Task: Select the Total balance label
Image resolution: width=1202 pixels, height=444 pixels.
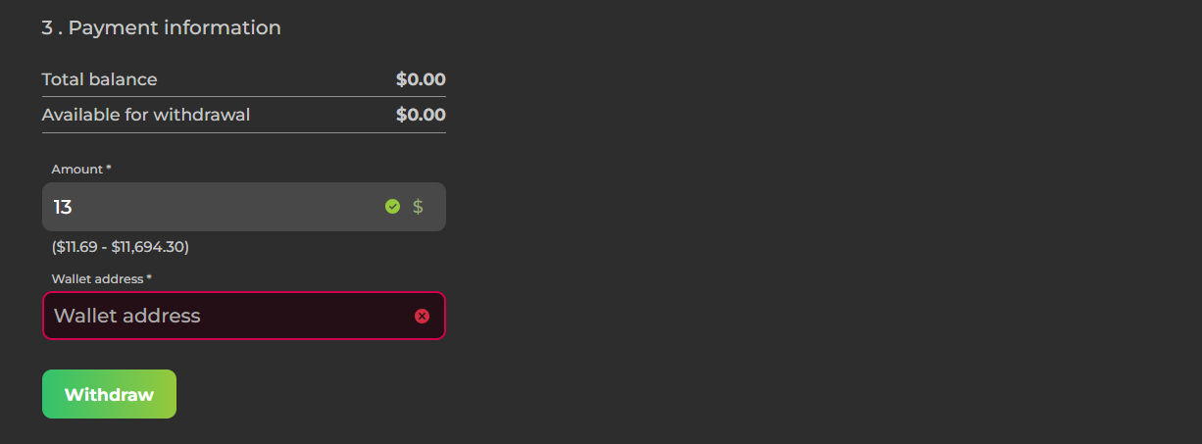Action: 99,79
